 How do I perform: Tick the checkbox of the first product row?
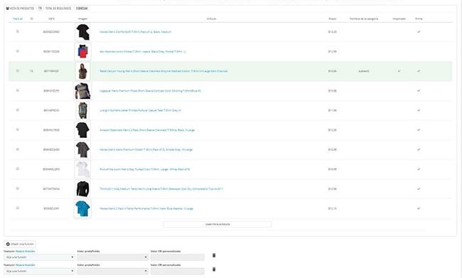coord(17,31)
